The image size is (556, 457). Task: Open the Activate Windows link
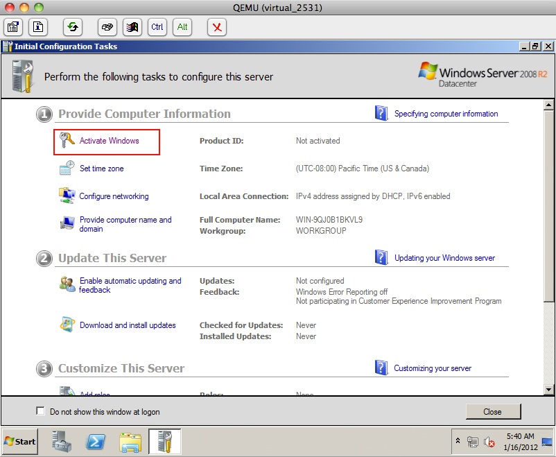(x=110, y=141)
